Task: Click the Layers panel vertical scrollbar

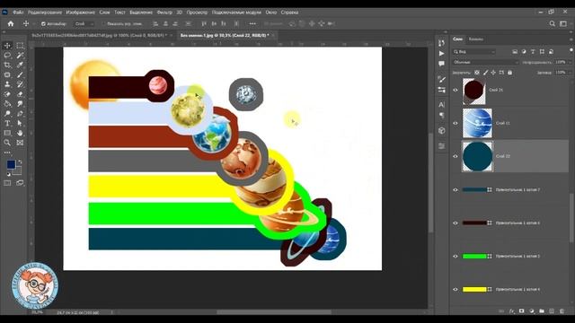Action: click(x=571, y=218)
